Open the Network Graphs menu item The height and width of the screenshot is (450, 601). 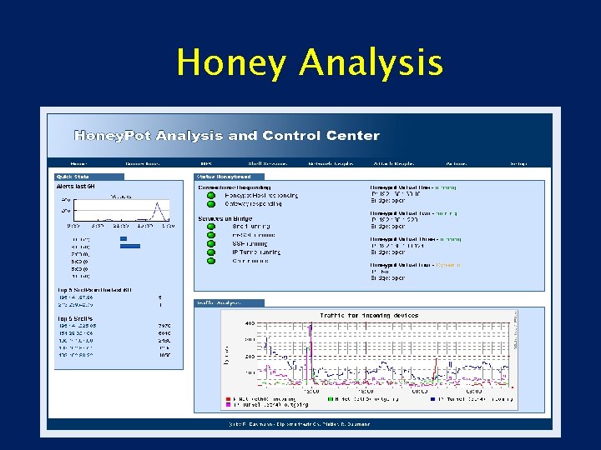tap(331, 164)
